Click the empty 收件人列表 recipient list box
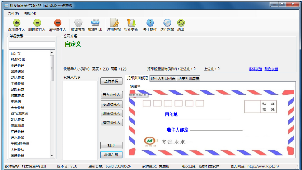Image resolution: width=302 pixels, height=170 pixels. (80, 120)
